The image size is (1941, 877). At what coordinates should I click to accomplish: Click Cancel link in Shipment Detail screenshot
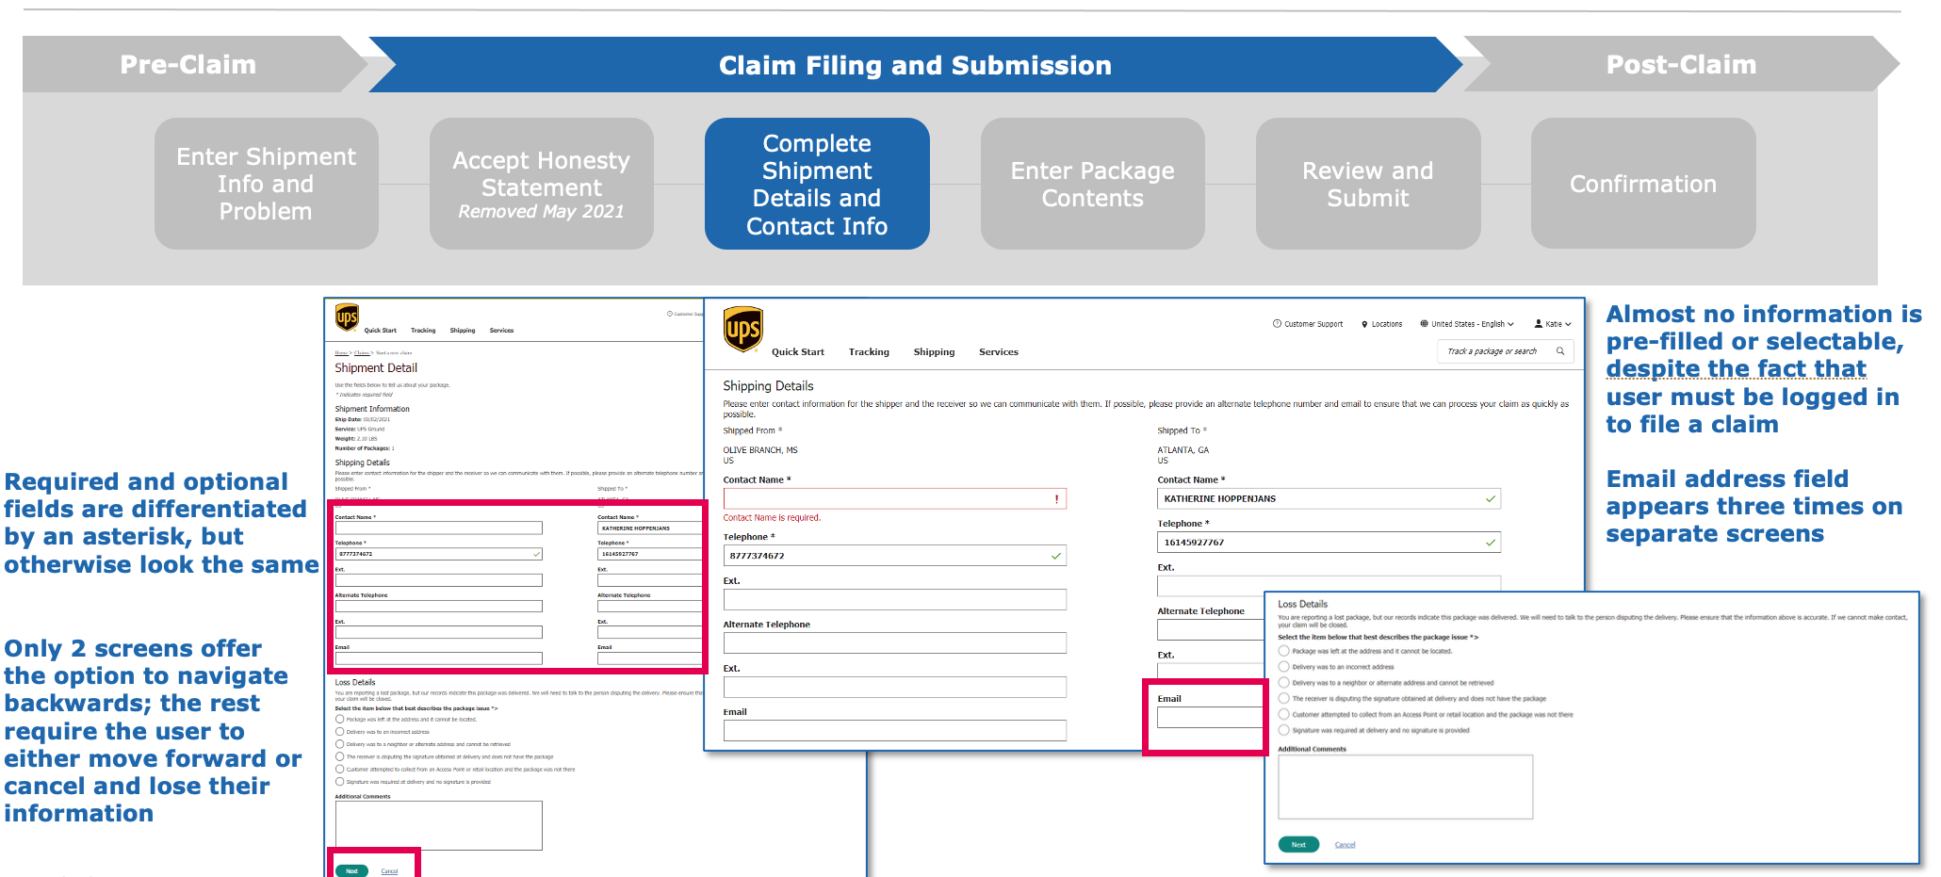(x=389, y=871)
